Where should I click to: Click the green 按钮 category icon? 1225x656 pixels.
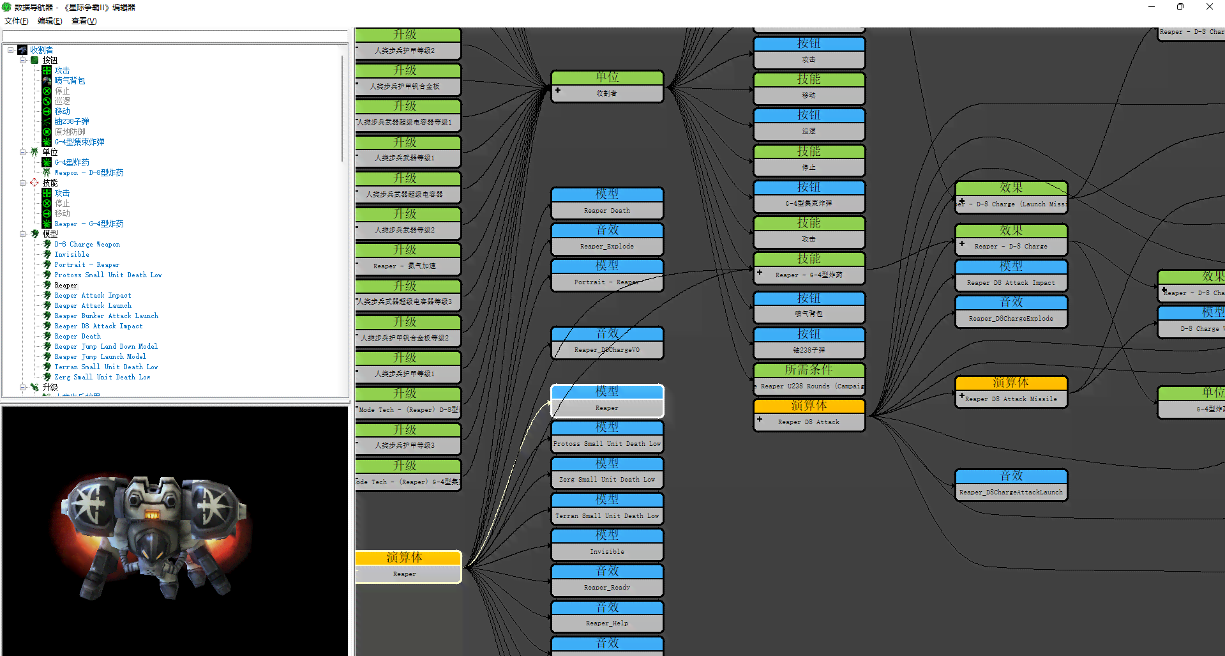[34, 60]
